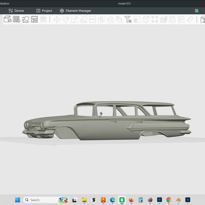This screenshot has height=205, width=205.
Task: Click the toolbar cube outline icon
Action: pos(146,19)
